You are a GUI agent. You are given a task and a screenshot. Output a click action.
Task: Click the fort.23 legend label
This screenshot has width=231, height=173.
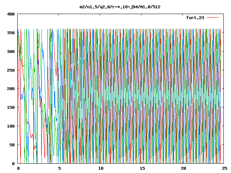195,18
